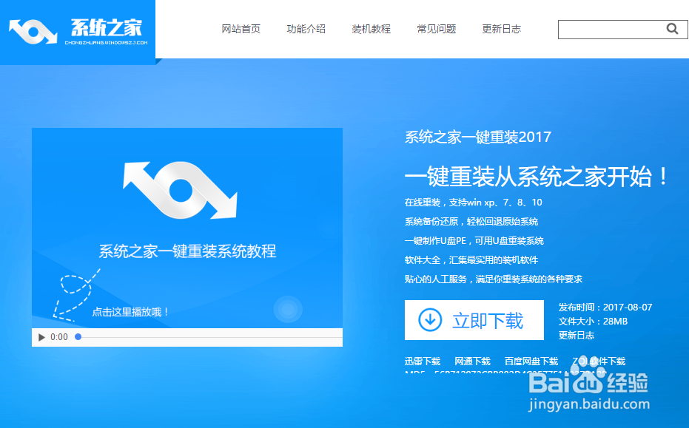Click the text 系统备份还原，轻松回退原始系统
Screen dimensions: 689x428
click(471, 222)
